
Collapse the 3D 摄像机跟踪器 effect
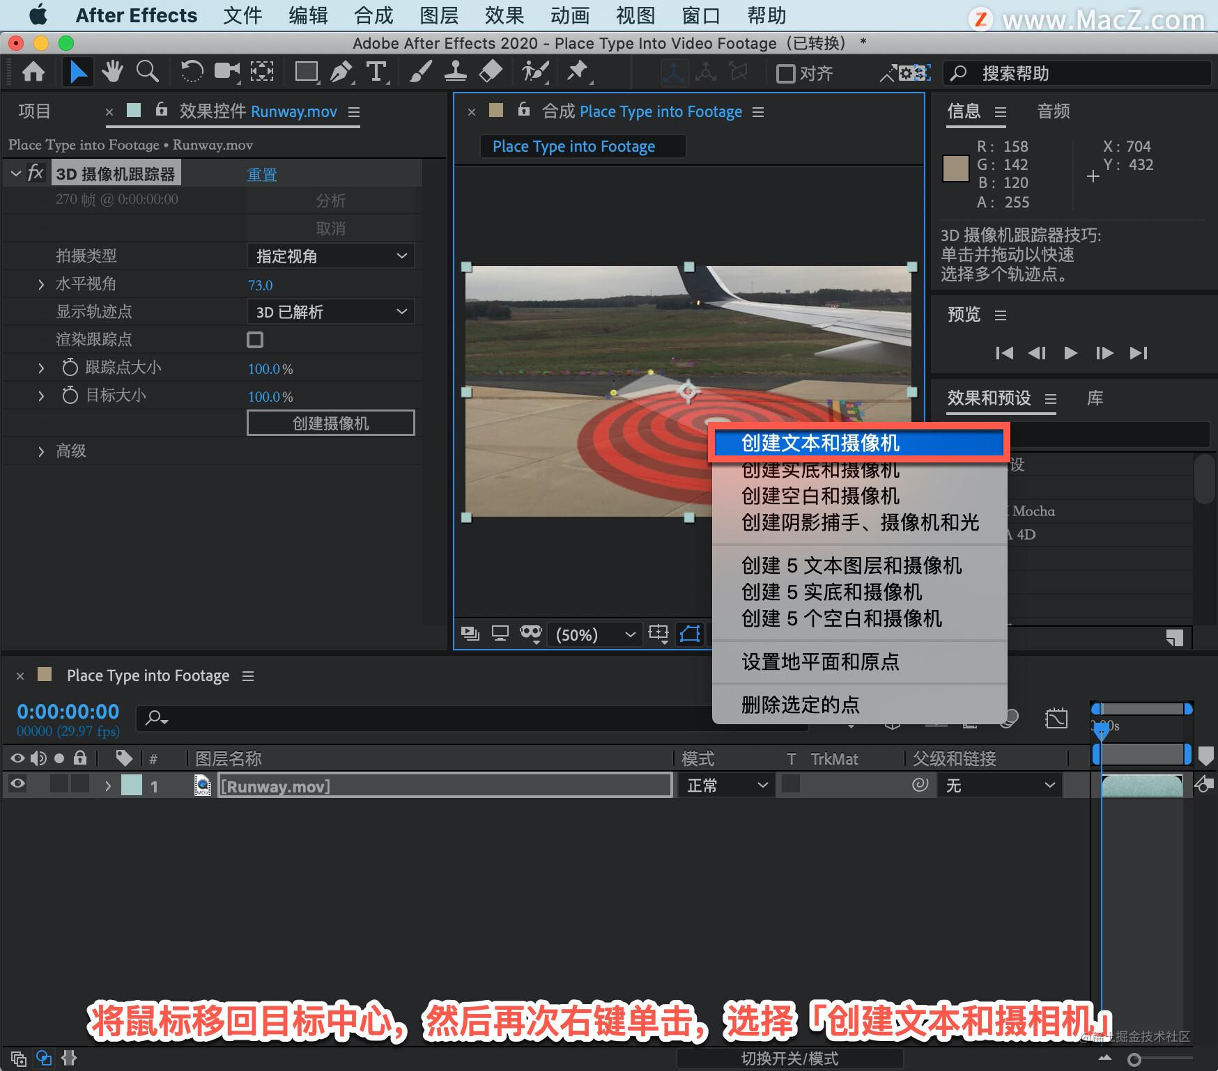[15, 173]
